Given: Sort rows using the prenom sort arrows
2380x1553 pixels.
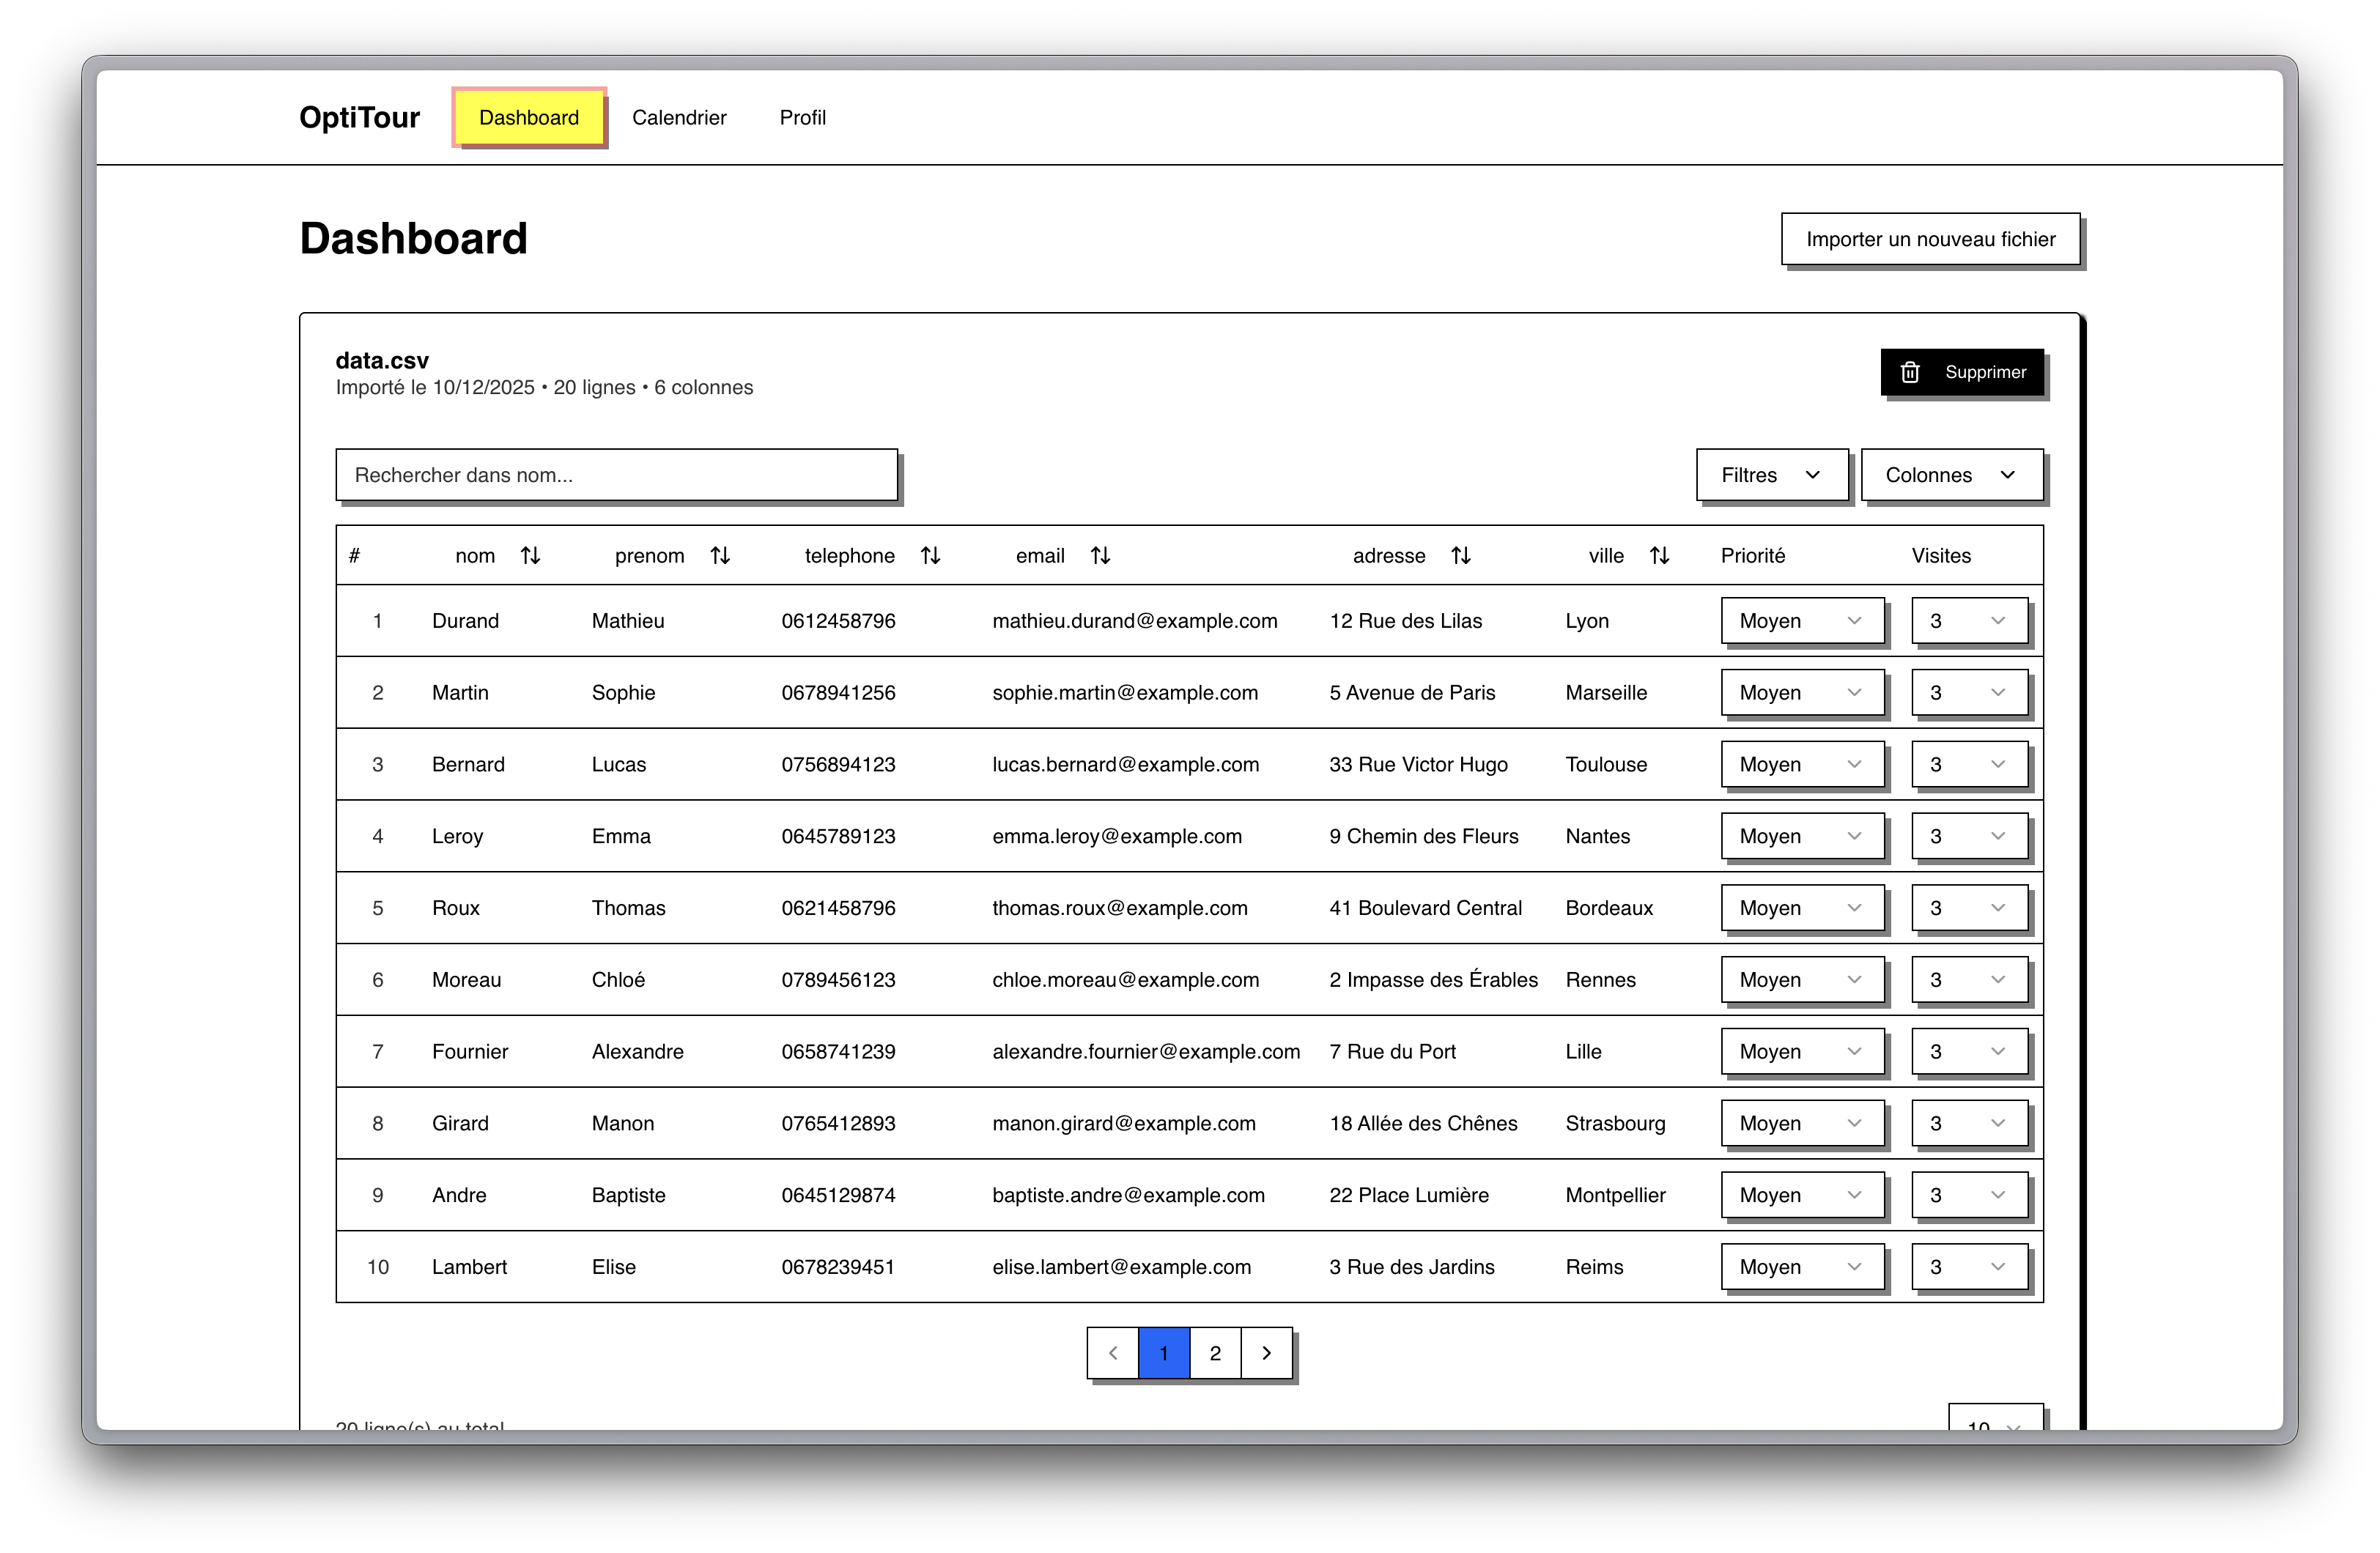Looking at the screenshot, I should click(x=720, y=555).
